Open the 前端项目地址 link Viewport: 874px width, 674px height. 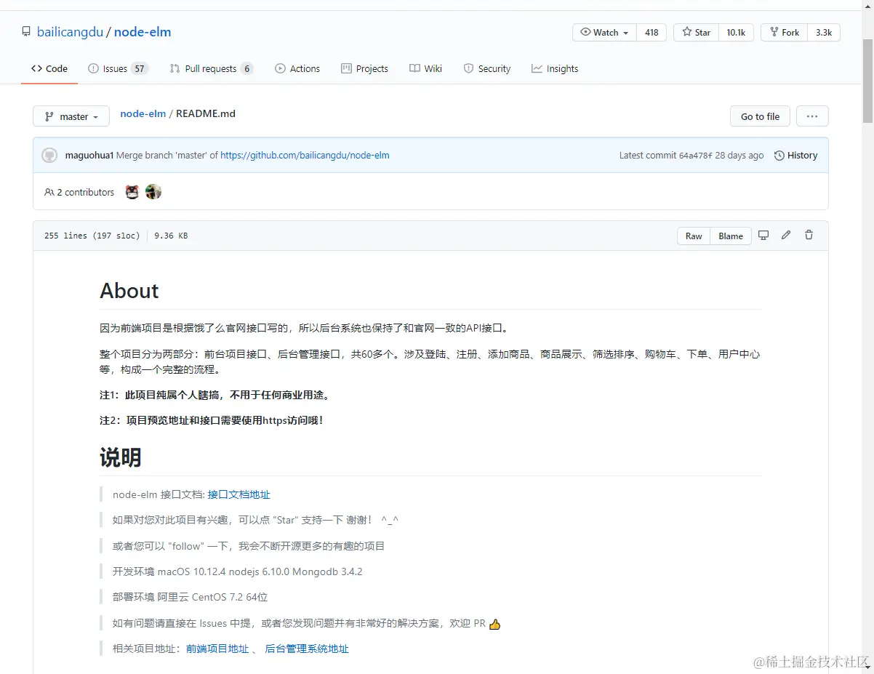(x=217, y=649)
